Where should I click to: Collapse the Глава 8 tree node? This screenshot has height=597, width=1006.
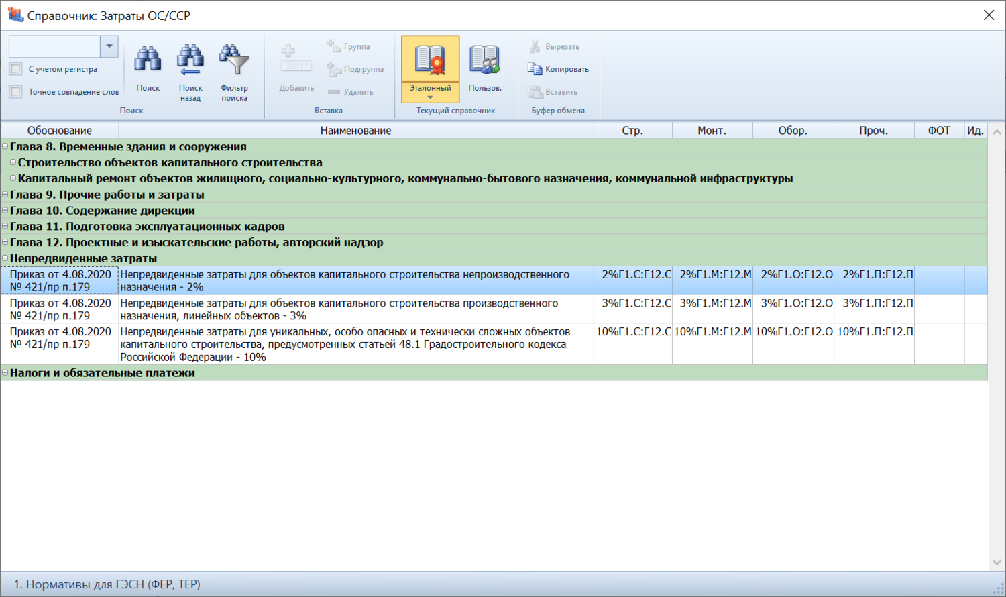[5, 146]
